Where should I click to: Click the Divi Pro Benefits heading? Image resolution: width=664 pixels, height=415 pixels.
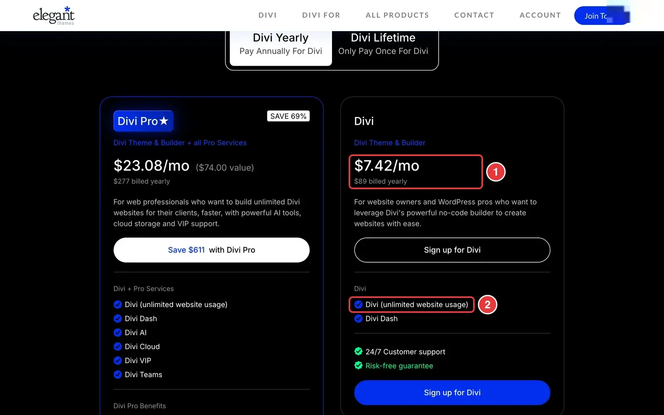(x=139, y=406)
